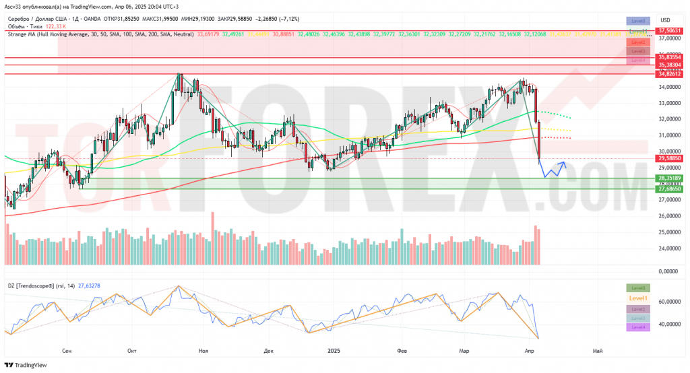This screenshot has height=373, width=690.
Task: Select the orange Level1 label in the RSI legend
Action: tap(637, 298)
